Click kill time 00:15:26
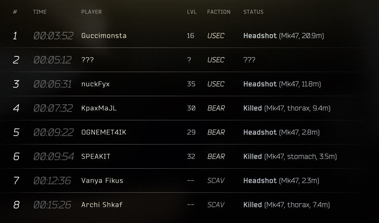Viewport: 379px width, 223px height. tap(52, 205)
